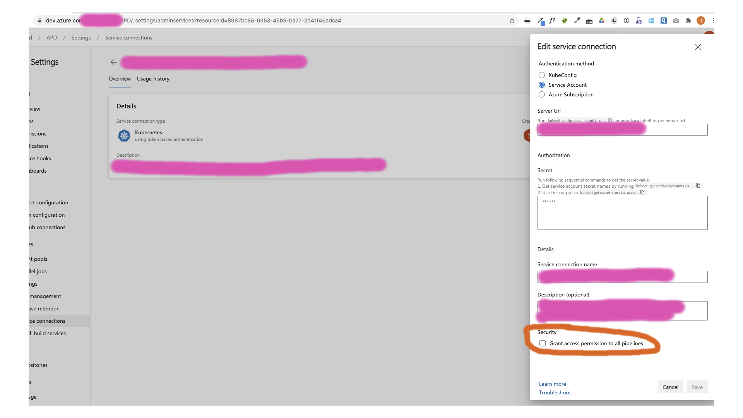Open Dashboards in the settings sidebar
This screenshot has height=418, width=743.
[38, 171]
